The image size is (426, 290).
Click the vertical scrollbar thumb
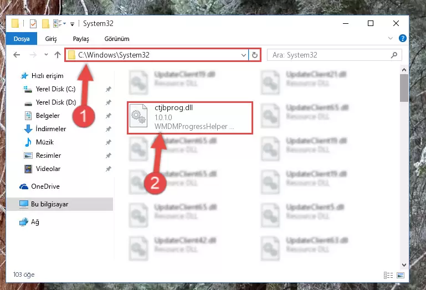tap(404, 88)
